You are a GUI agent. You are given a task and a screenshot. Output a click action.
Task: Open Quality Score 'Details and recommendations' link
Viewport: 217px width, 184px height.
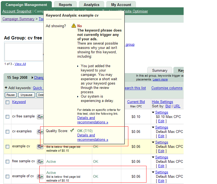click(92, 138)
